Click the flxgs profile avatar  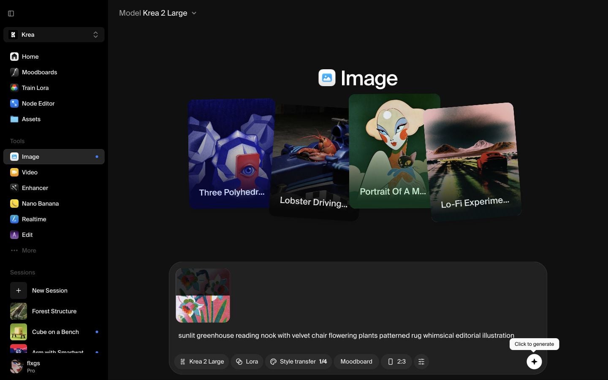pyautogui.click(x=16, y=366)
